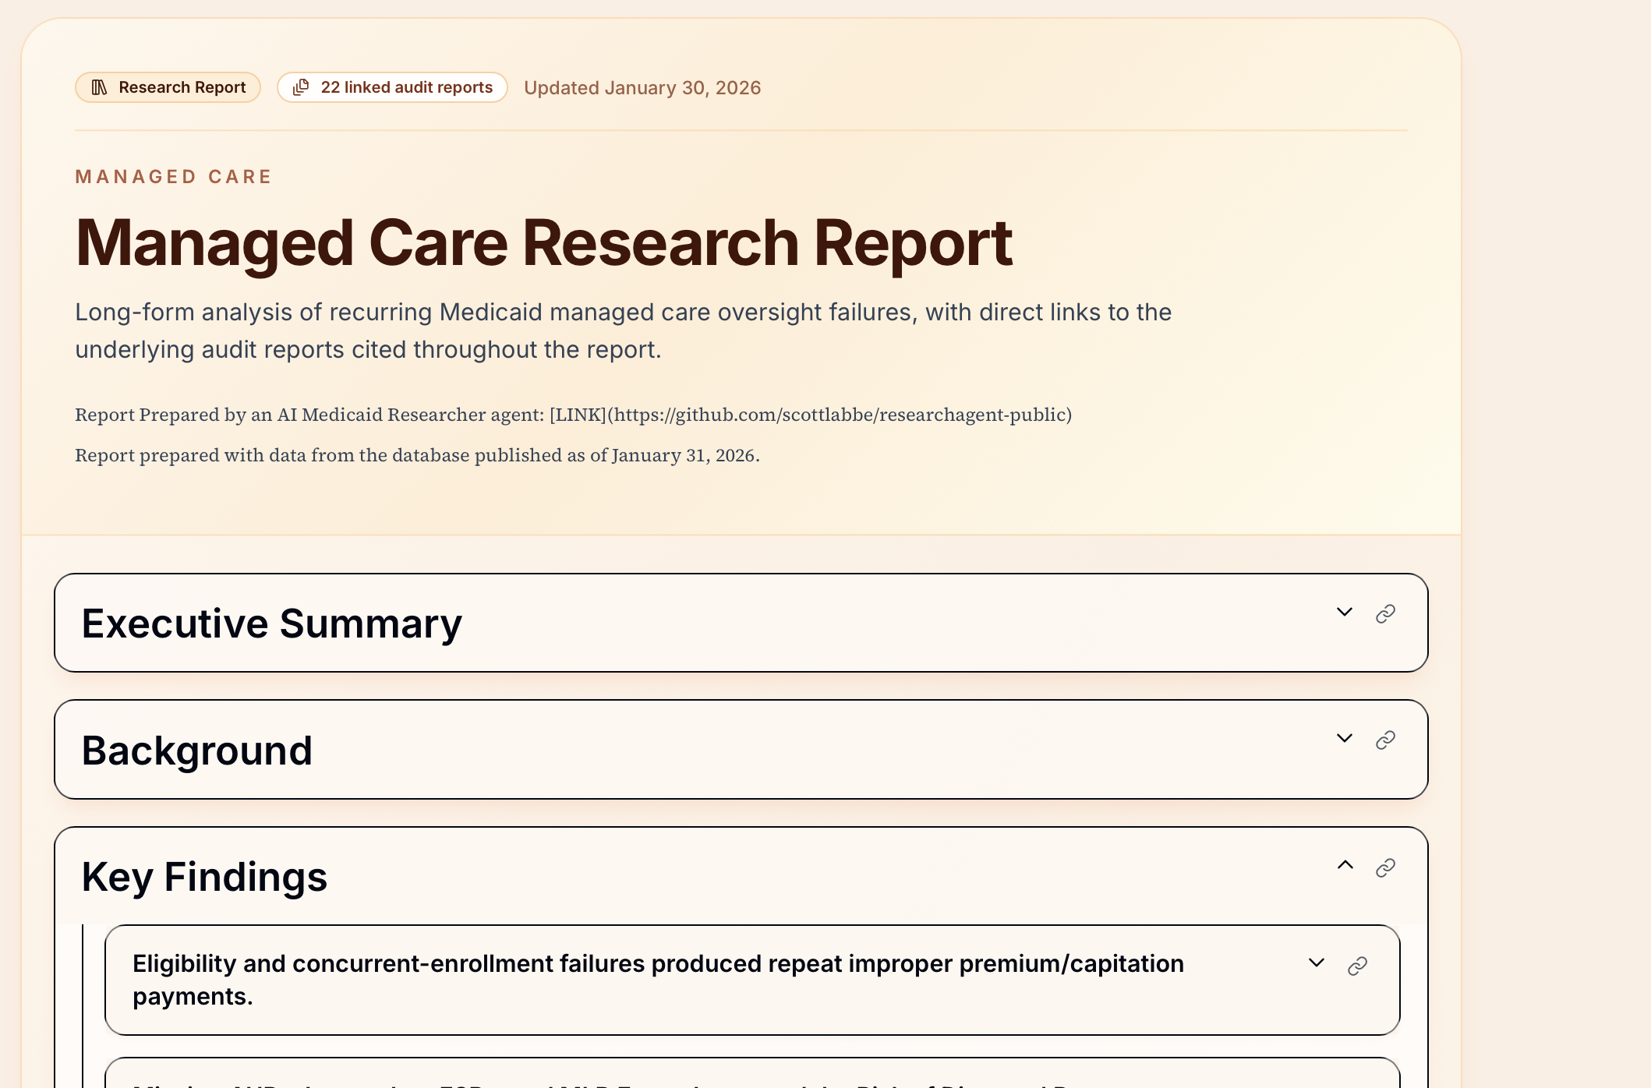Click the Key Findings heading
Image resolution: width=1651 pixels, height=1088 pixels.
pos(204,876)
